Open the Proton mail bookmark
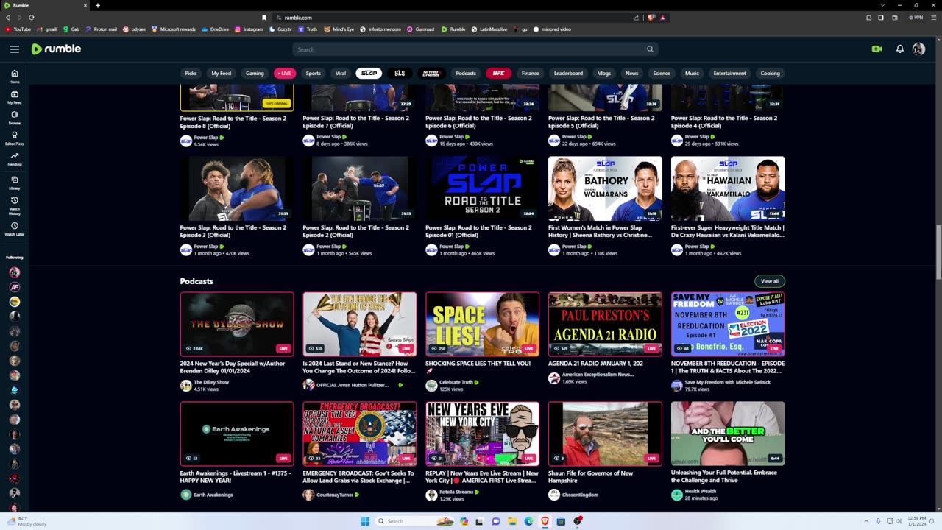942x530 pixels. [102, 29]
